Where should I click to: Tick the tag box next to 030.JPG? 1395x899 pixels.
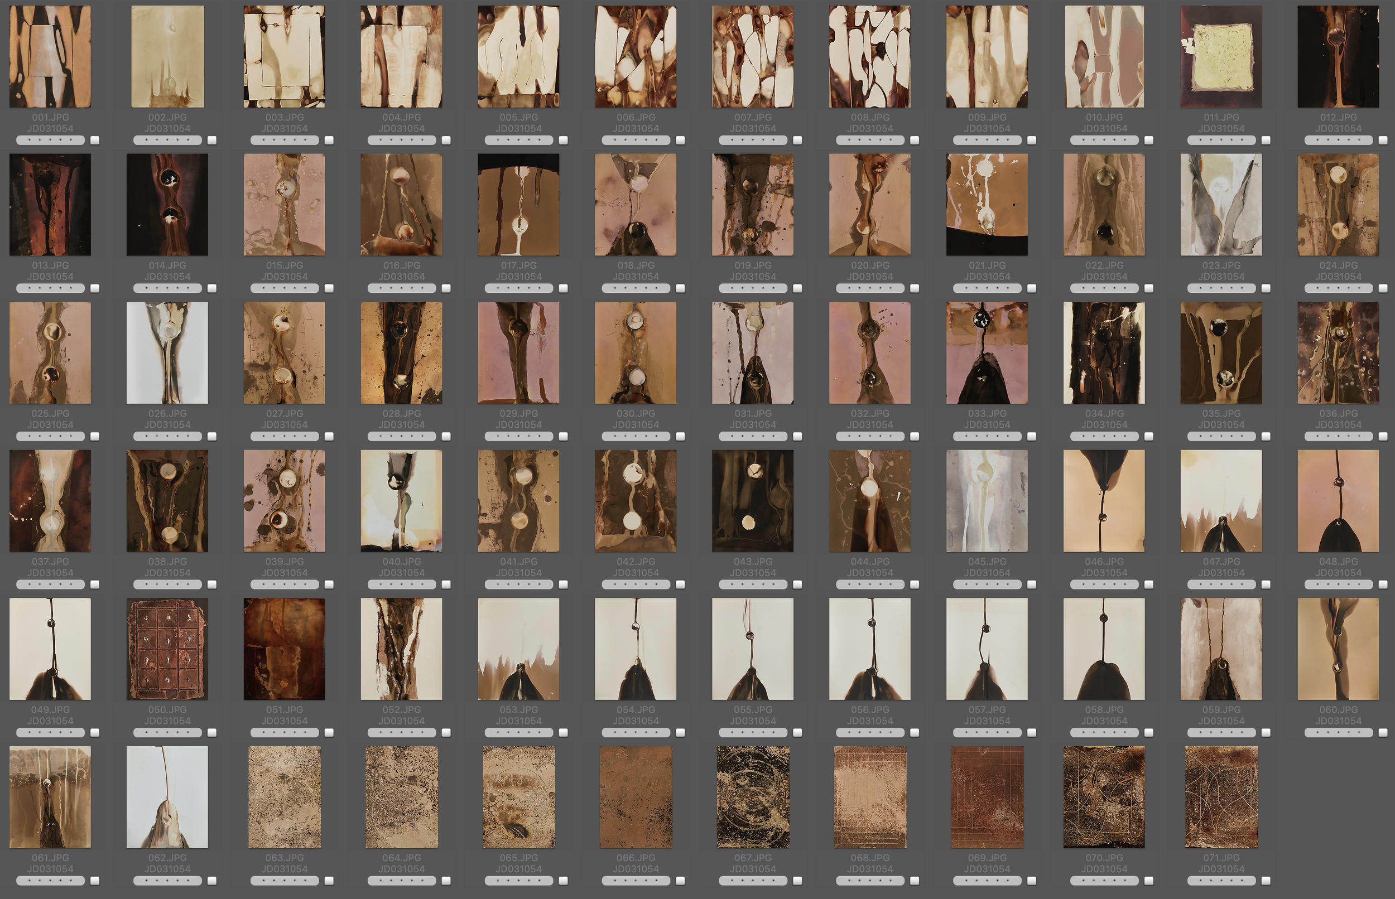pos(680,436)
